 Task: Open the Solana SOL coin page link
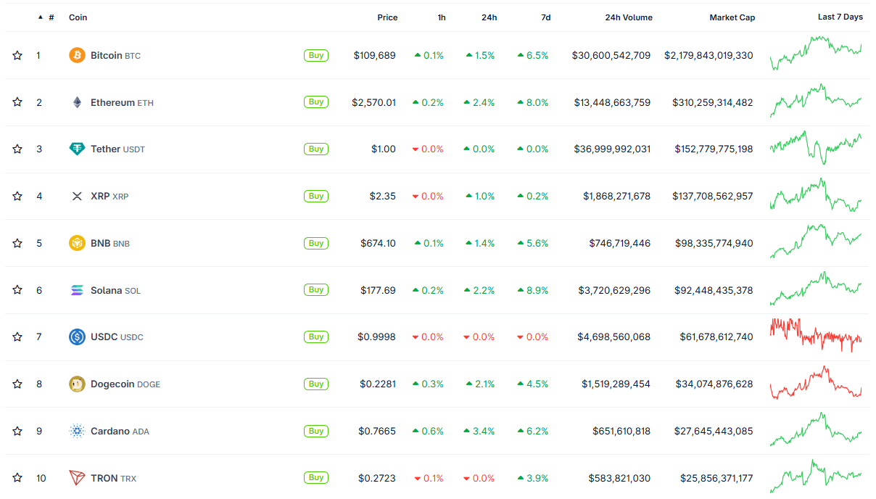coord(115,290)
